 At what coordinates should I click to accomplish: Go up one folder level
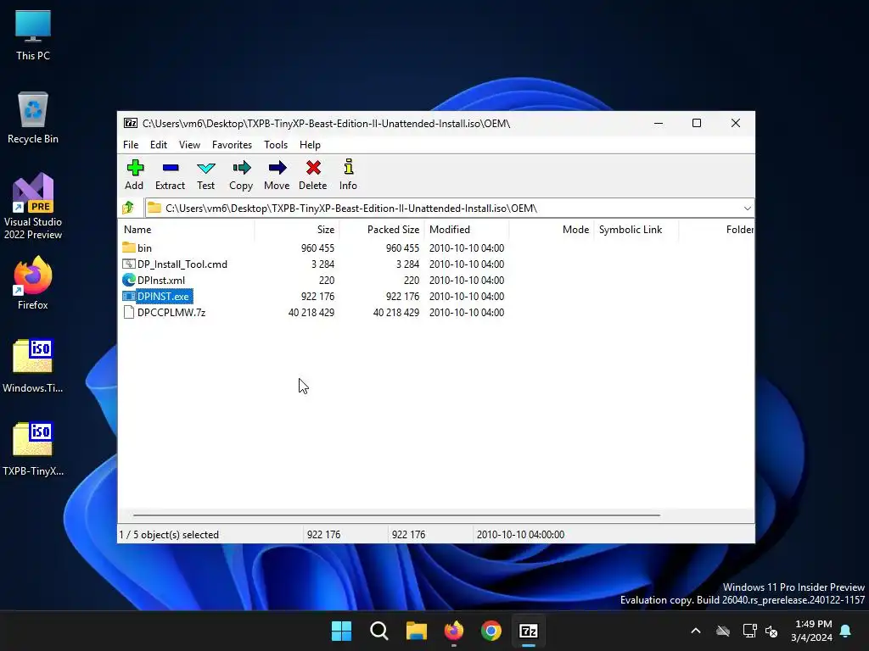pyautogui.click(x=129, y=208)
